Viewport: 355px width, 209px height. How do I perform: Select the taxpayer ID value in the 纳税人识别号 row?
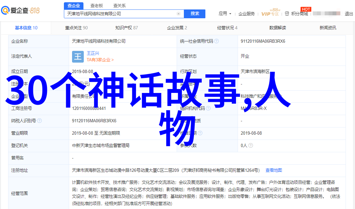tap(94, 121)
